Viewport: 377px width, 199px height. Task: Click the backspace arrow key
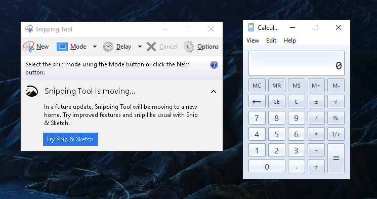(x=257, y=102)
